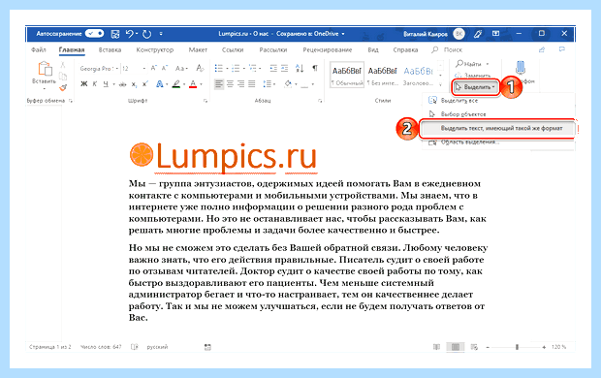Undo the last action

(x=130, y=34)
